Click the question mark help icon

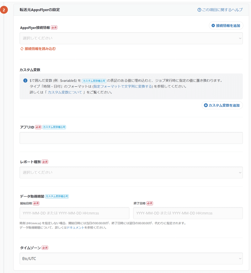(x=199, y=10)
